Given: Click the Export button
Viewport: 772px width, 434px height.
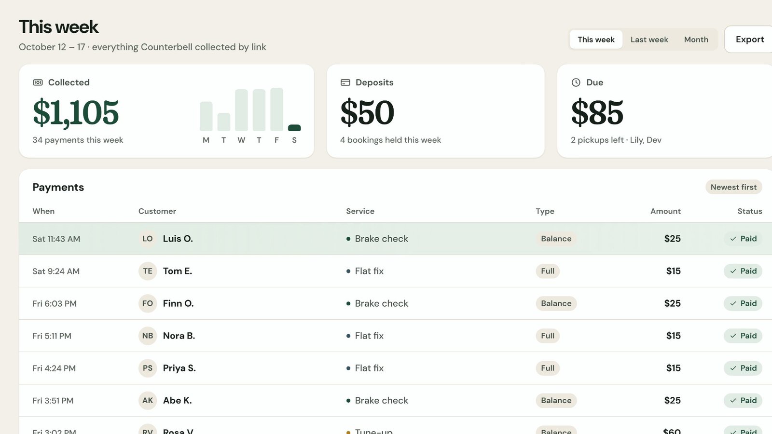Looking at the screenshot, I should tap(749, 40).
